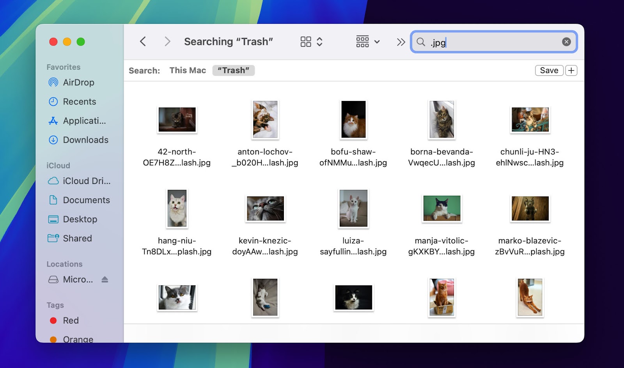Open Documents in the sidebar
This screenshot has height=368, width=624.
[x=78, y=200]
